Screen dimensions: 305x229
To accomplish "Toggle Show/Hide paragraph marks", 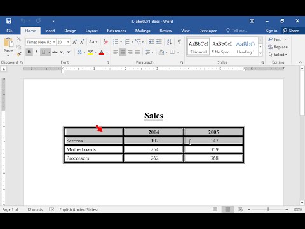I will click(179, 42).
